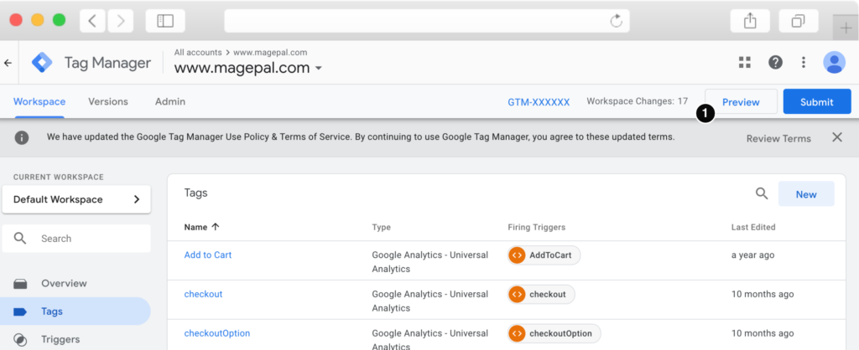Click www.magepal.com breadcrumb text
The width and height of the screenshot is (859, 350).
pyautogui.click(x=270, y=53)
